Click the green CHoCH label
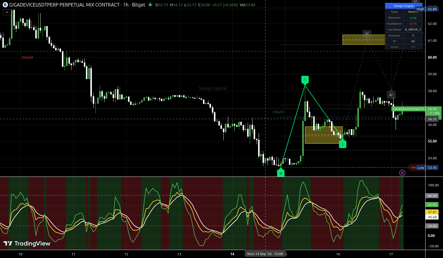This screenshot has height=258, width=443. (278, 112)
